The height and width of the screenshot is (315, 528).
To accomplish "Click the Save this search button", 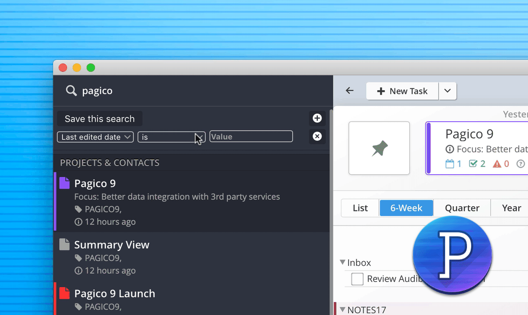I will (x=100, y=118).
